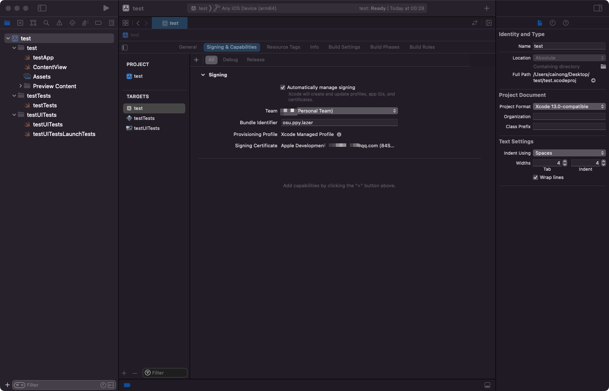Go back in editor history

tap(138, 23)
